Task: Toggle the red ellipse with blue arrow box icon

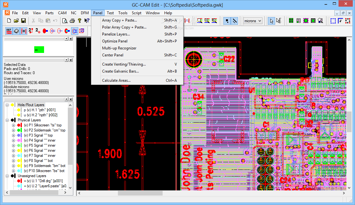Action: click(74, 31)
